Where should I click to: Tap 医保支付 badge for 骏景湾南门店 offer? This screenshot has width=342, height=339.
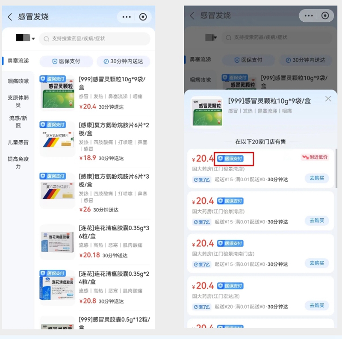click(x=230, y=243)
